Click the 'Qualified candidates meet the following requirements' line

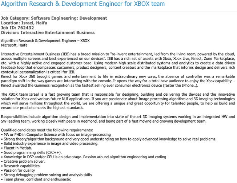click(x=47, y=130)
